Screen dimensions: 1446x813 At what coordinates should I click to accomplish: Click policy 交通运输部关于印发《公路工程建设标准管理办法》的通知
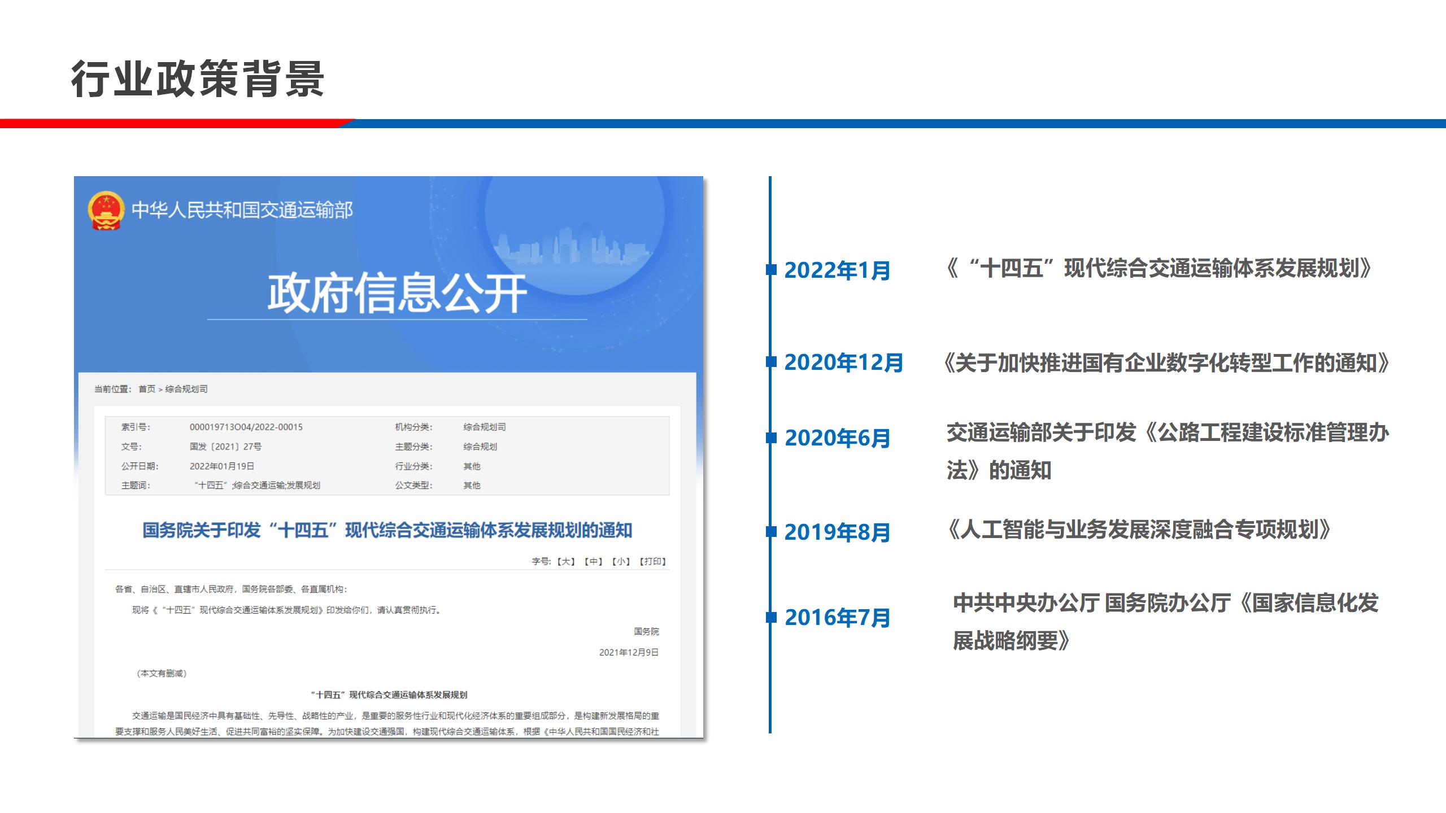1168,451
